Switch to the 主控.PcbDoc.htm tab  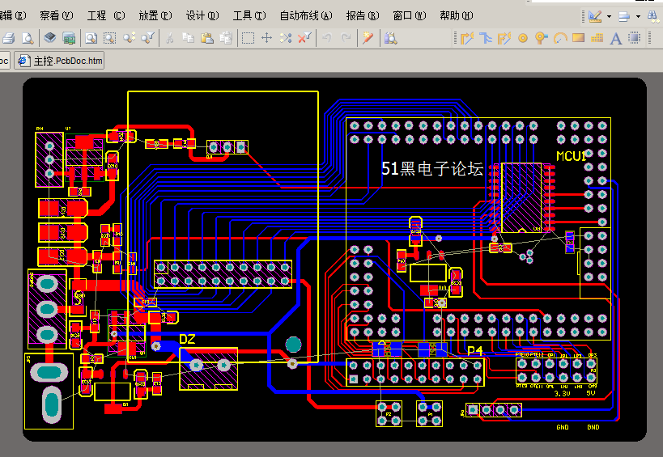[60, 61]
